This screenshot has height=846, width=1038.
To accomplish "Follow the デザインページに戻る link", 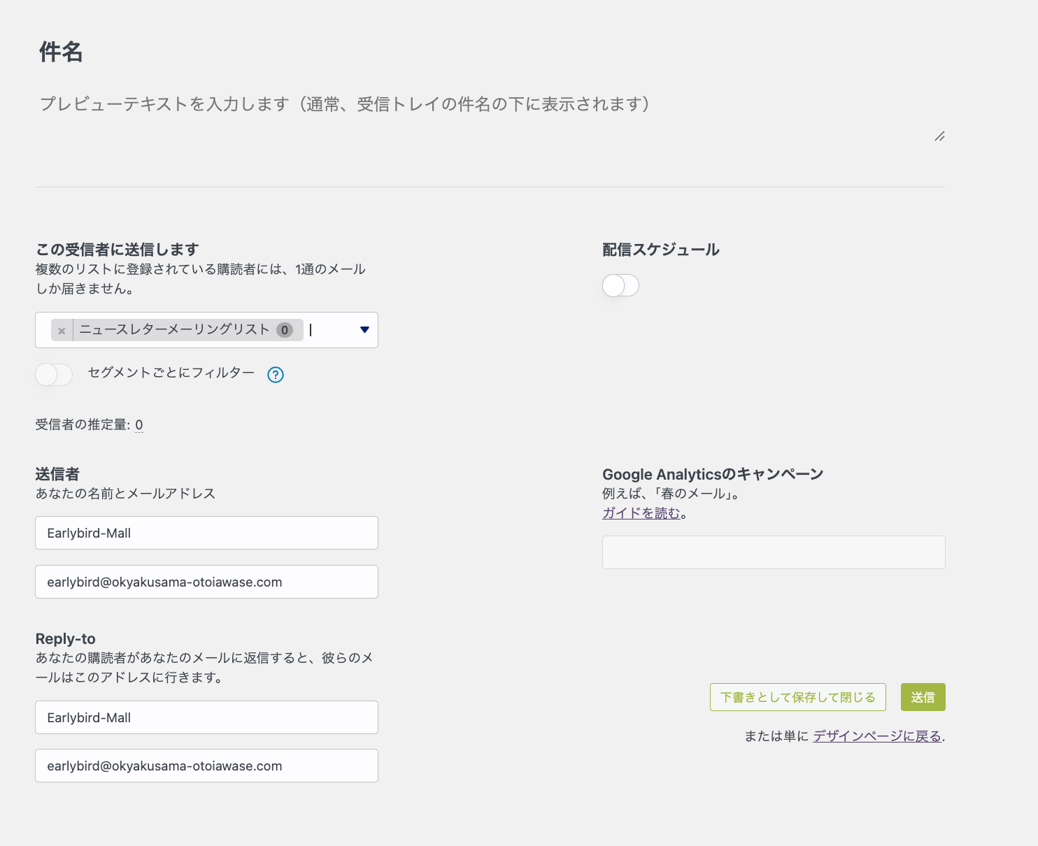I will pos(876,736).
